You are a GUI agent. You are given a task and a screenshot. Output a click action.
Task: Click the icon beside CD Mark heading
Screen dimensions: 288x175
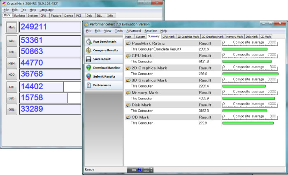coord(128,117)
